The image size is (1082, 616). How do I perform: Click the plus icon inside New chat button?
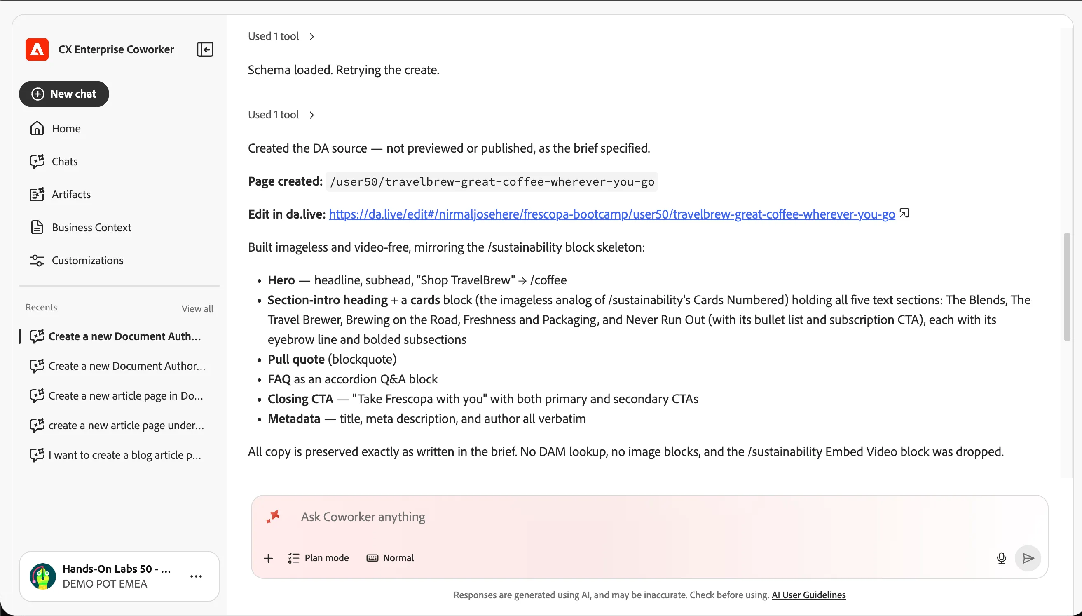pyautogui.click(x=38, y=94)
